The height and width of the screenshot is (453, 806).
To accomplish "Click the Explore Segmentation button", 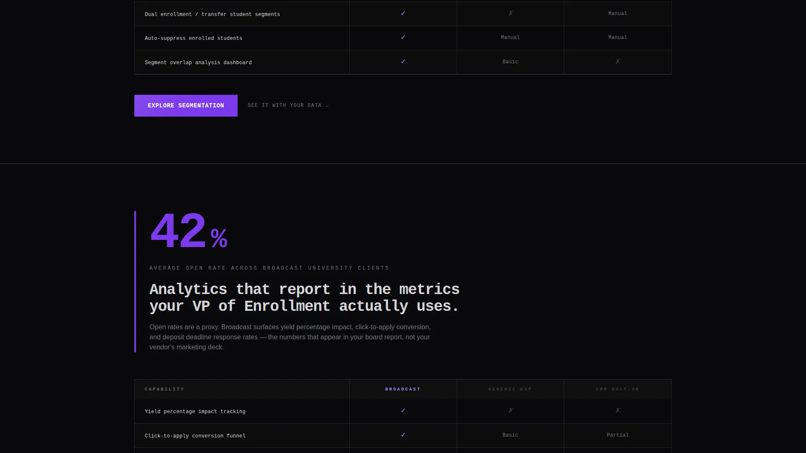I will pyautogui.click(x=186, y=106).
